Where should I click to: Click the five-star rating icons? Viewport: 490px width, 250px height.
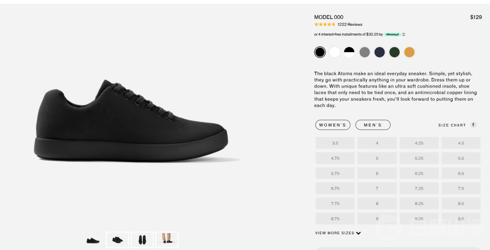click(x=325, y=25)
